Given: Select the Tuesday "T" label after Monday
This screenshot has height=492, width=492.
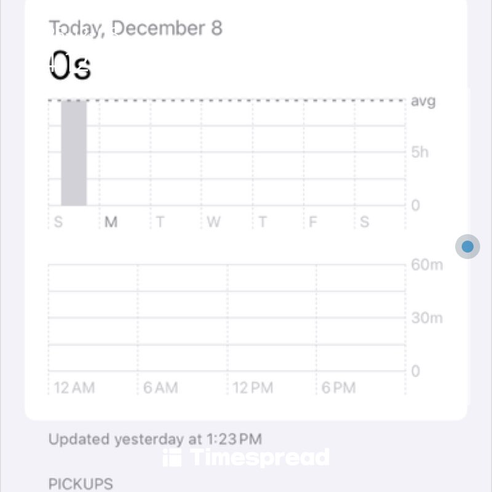Looking at the screenshot, I should pos(160,222).
